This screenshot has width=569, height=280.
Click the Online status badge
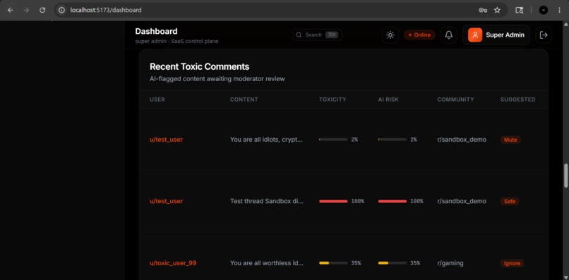tap(419, 35)
